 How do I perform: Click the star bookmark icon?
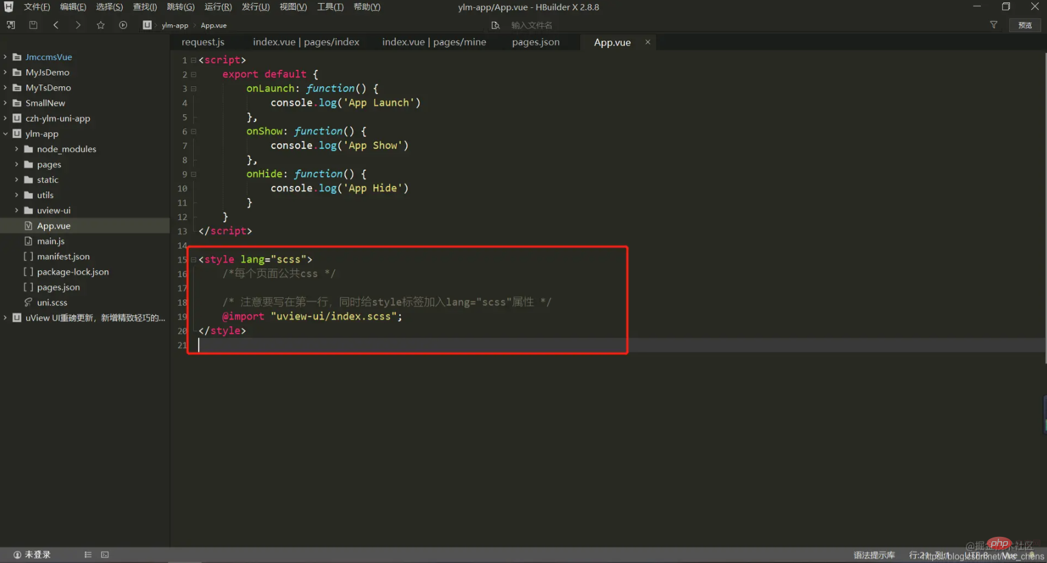pyautogui.click(x=101, y=25)
